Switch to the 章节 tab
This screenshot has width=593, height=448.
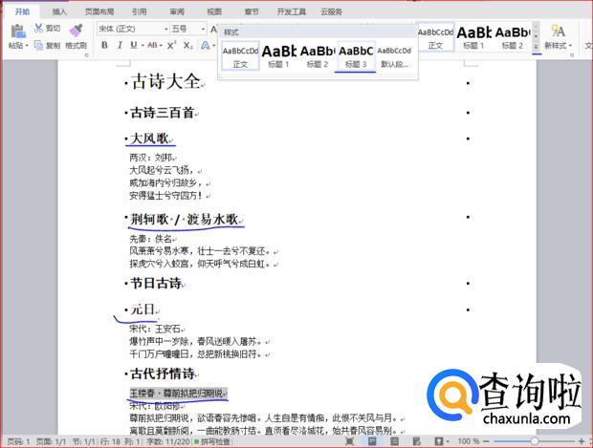252,11
